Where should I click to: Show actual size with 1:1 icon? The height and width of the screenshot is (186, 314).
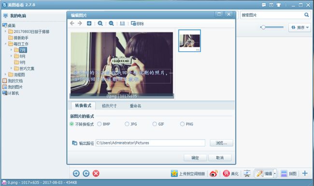click(x=122, y=23)
